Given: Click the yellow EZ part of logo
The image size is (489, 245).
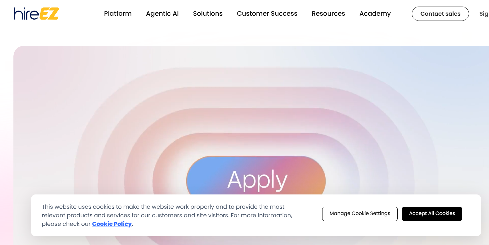Looking at the screenshot, I should coord(49,14).
